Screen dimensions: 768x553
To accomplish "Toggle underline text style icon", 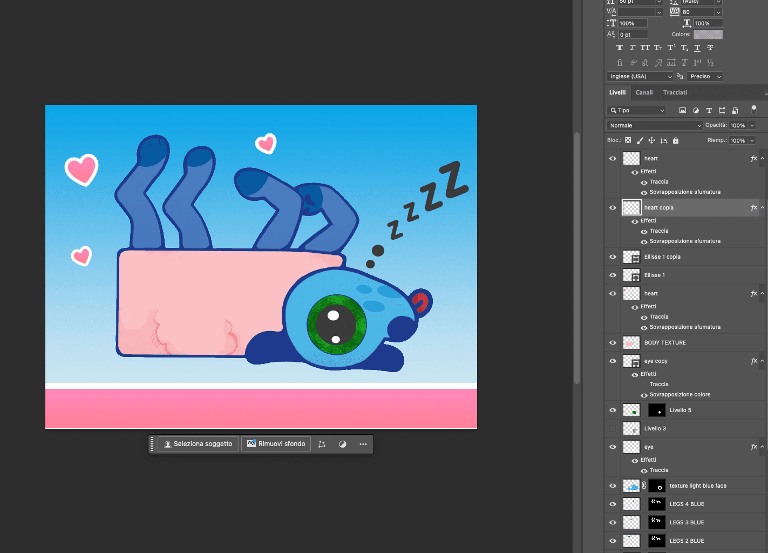I will (x=697, y=48).
